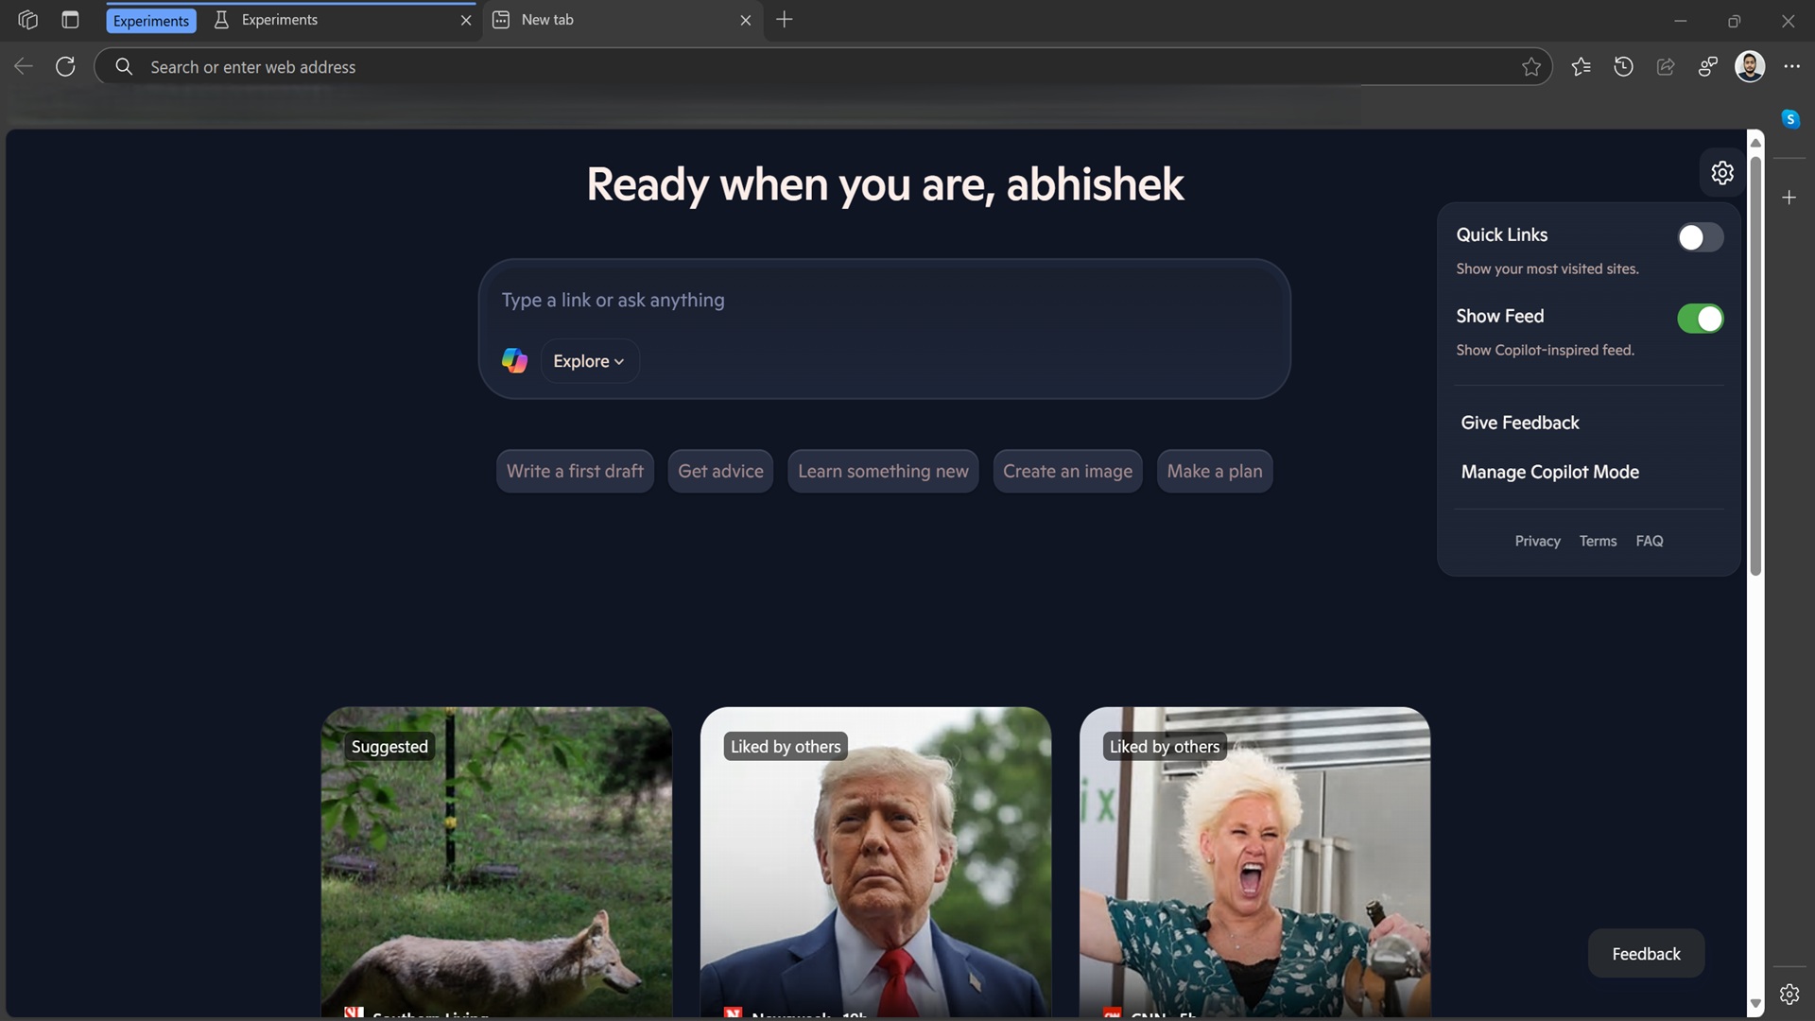Open feed settings gear above Quick Links panel
The height and width of the screenshot is (1021, 1815).
coord(1721,172)
